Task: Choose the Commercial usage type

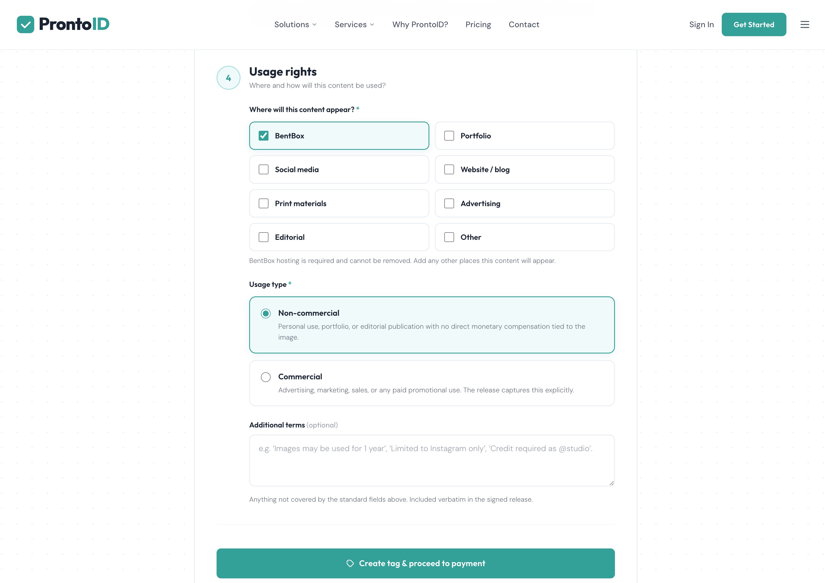Action: coord(265,377)
